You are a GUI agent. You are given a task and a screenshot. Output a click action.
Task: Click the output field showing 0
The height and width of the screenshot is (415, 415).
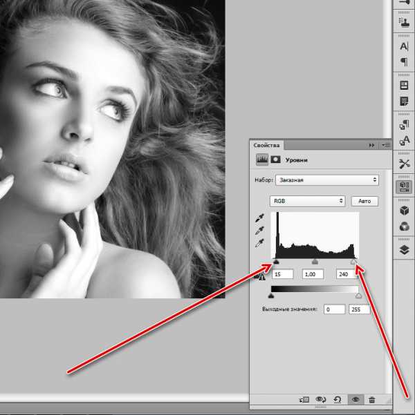(334, 309)
